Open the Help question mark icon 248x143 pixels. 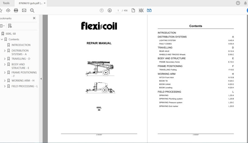tap(238, 3)
